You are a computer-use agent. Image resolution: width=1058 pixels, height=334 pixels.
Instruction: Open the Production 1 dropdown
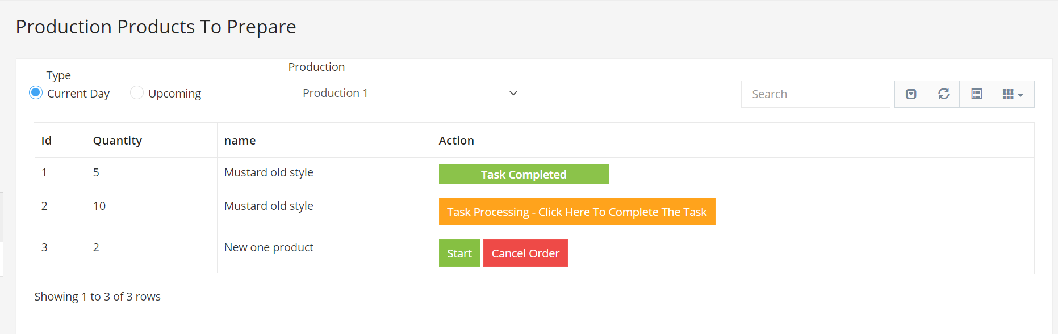[x=404, y=93]
